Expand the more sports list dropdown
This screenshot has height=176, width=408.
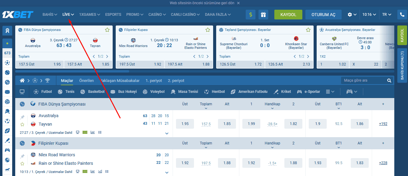[x=330, y=92]
